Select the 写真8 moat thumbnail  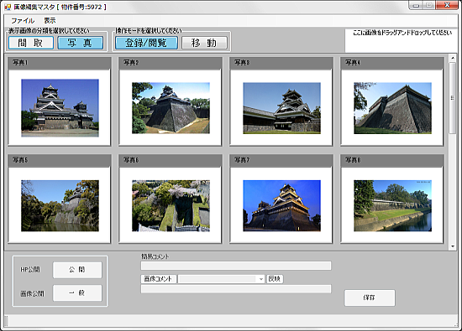392,205
